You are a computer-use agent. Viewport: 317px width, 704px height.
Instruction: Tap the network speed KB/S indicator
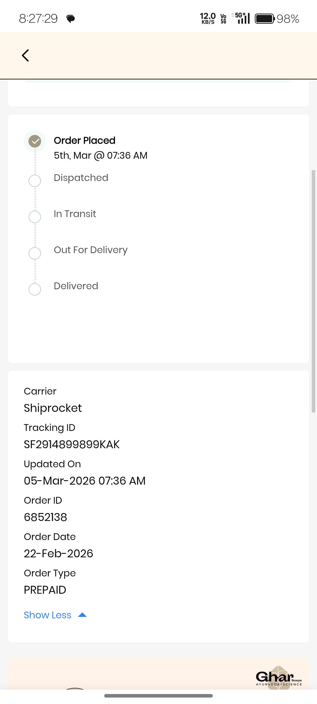[208, 18]
